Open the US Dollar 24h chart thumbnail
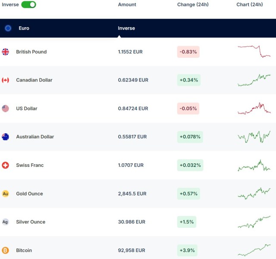This screenshot has height=259, width=276. (254, 109)
